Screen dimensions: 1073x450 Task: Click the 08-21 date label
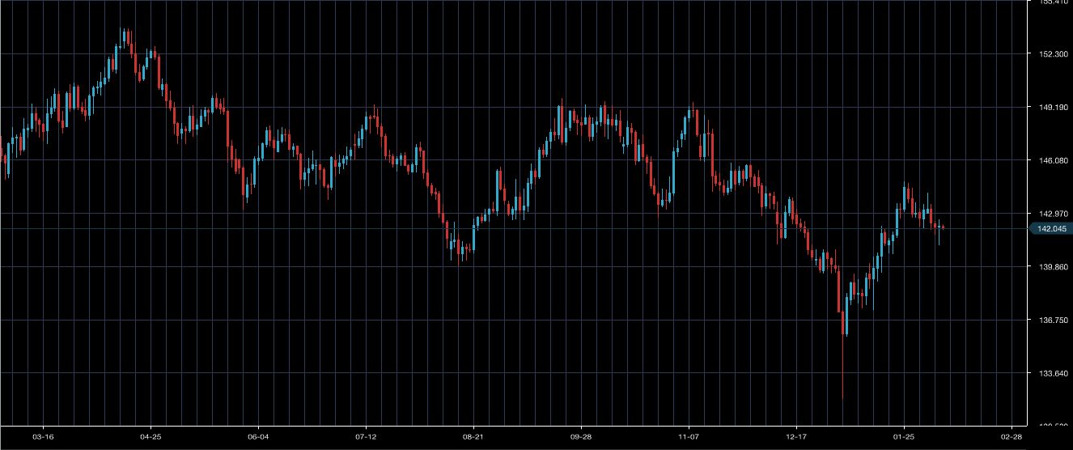pyautogui.click(x=473, y=436)
